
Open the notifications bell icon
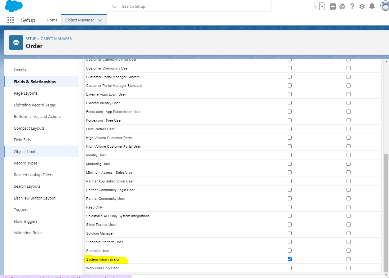point(372,7)
